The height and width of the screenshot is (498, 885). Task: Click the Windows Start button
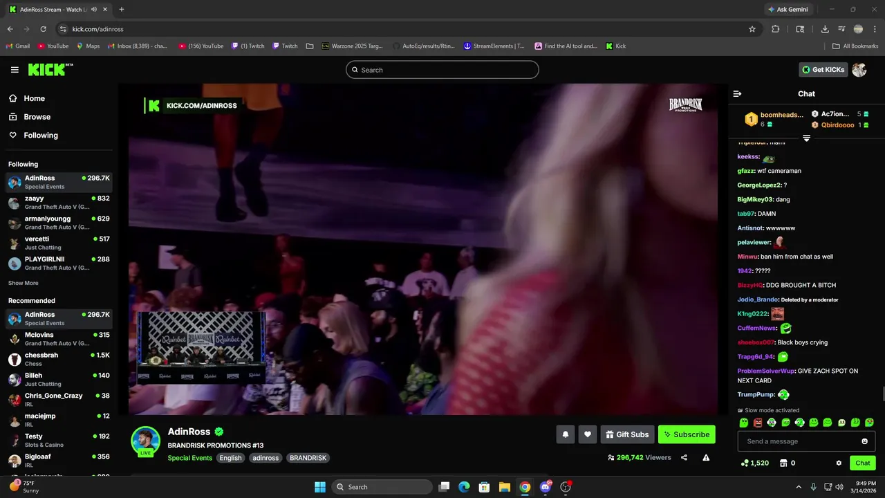tap(320, 487)
